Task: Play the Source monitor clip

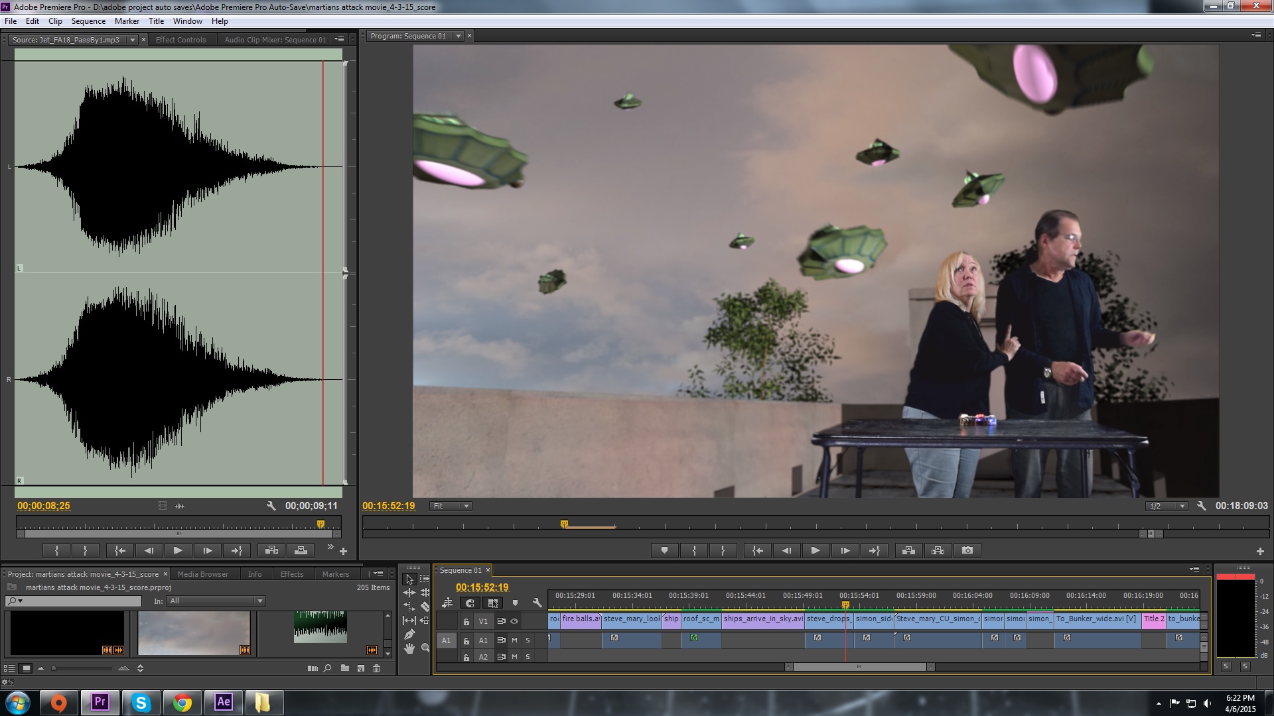Action: (177, 550)
